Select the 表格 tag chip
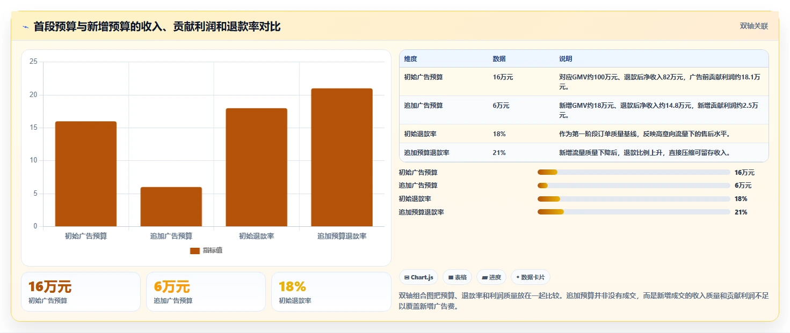Screen dimensions: 790x333 tap(457, 277)
